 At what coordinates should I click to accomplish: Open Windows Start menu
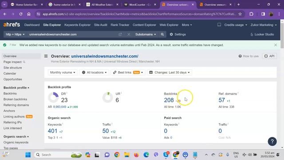coord(28,155)
